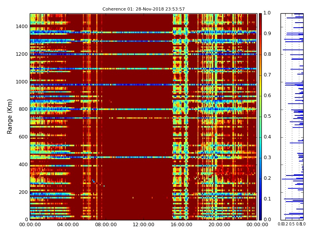Click the 1000 tick label on range axis

[22, 82]
